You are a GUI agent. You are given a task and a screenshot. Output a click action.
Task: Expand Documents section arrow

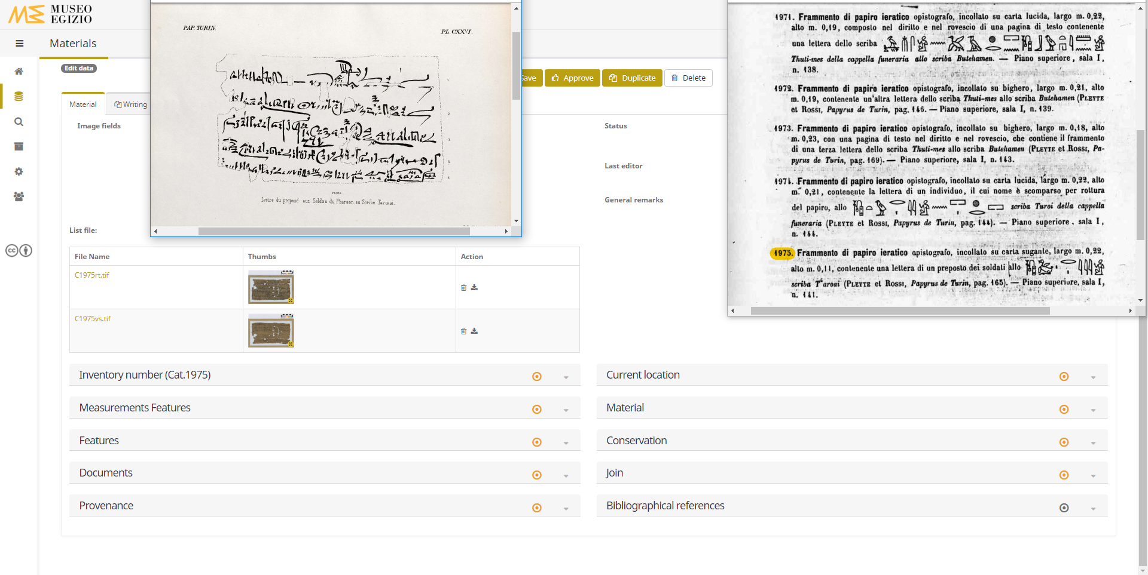pos(566,476)
